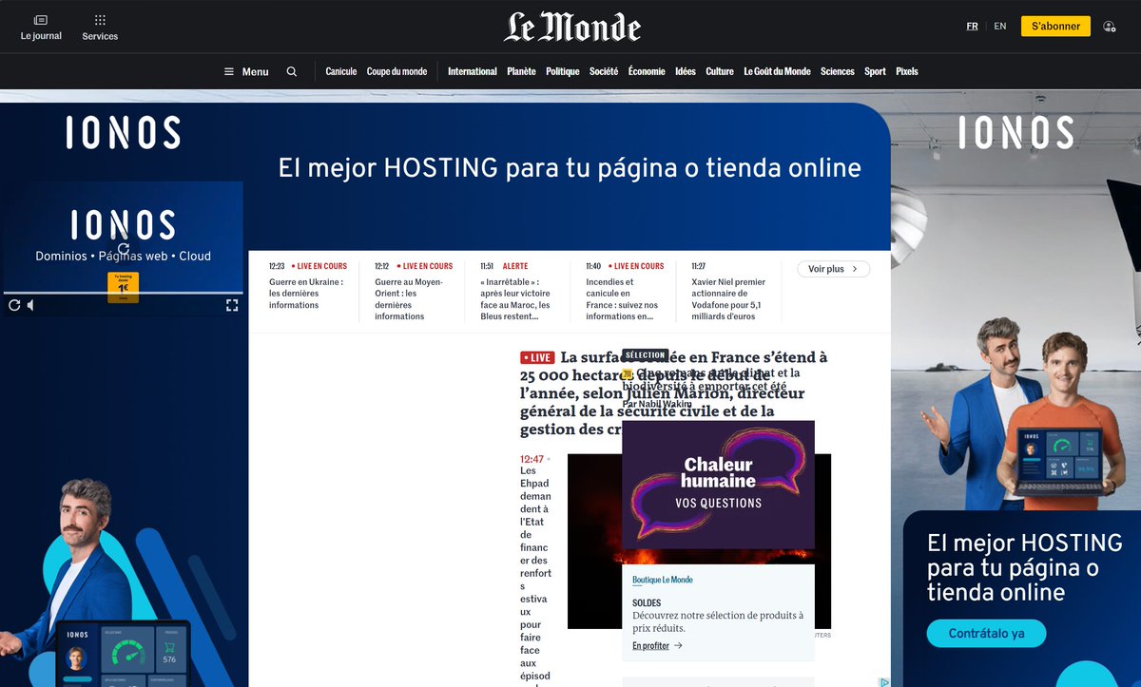1141x687 pixels.
Task: Open Boutique Le Monde link
Action: 663,580
